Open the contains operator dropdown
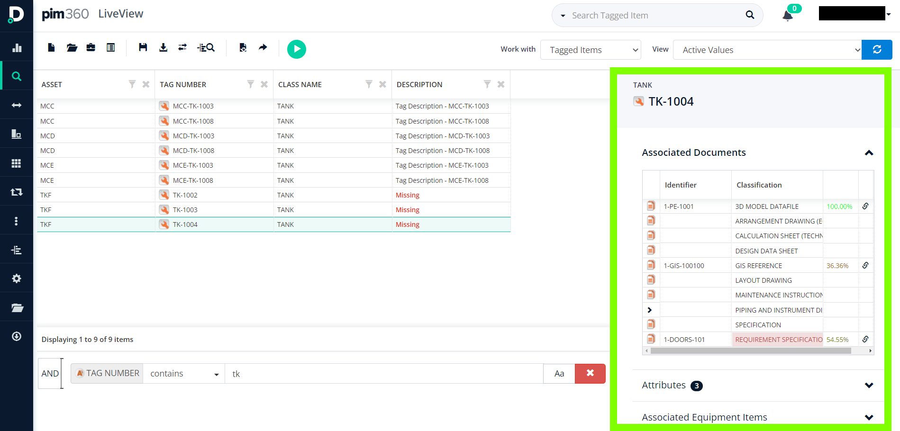The width and height of the screenshot is (900, 431). [184, 374]
